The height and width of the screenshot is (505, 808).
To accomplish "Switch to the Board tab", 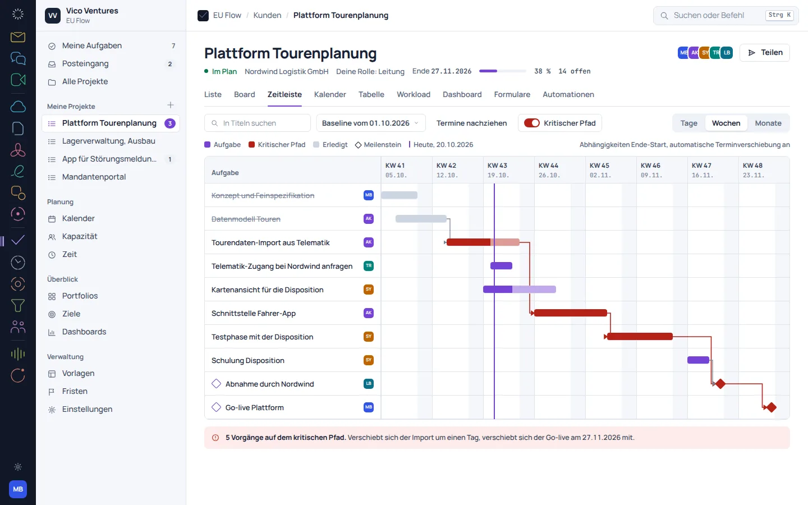I will coord(245,94).
